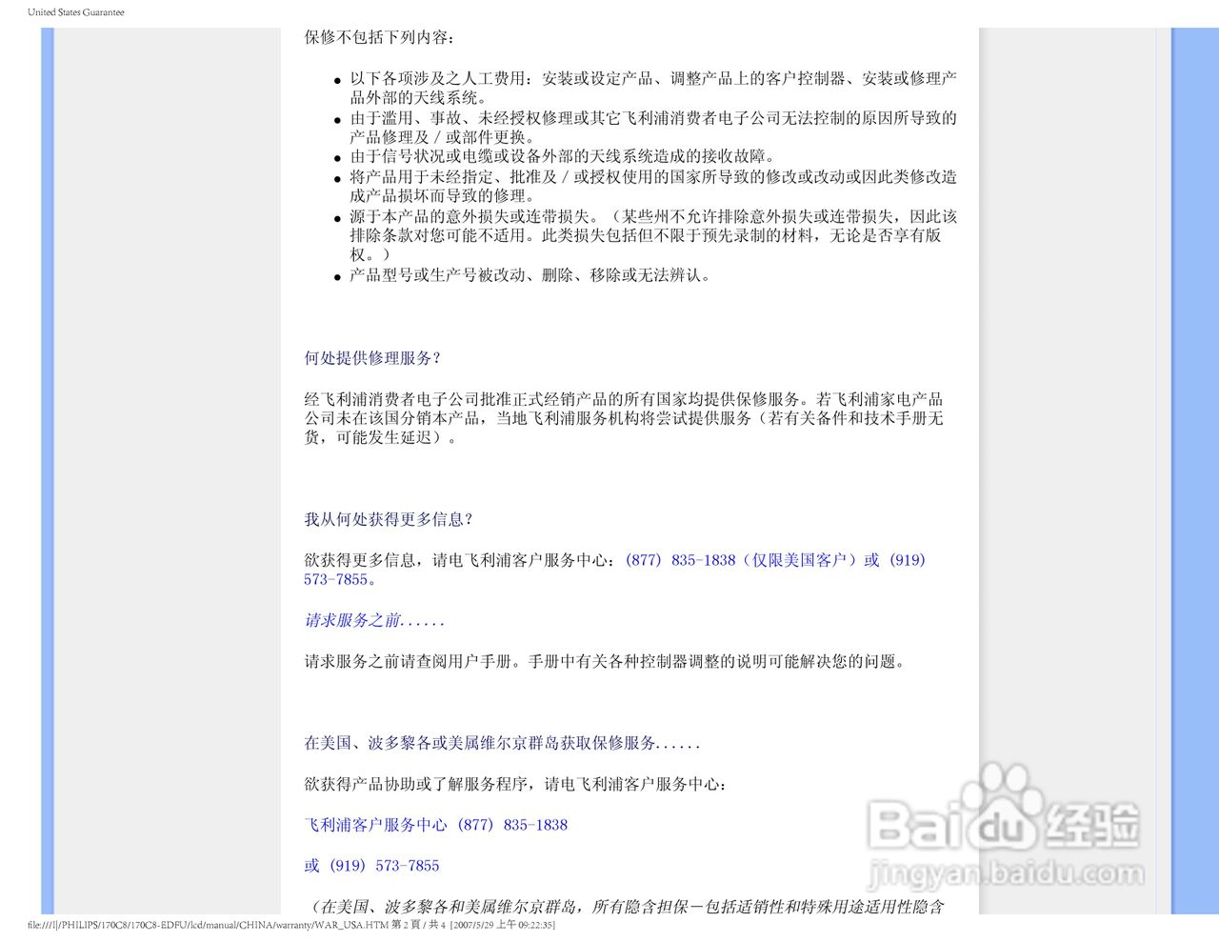Click the italic paragraph beginning (在美国、波多黎各和美属维尔京群岛
1219x942 pixels.
[625, 907]
